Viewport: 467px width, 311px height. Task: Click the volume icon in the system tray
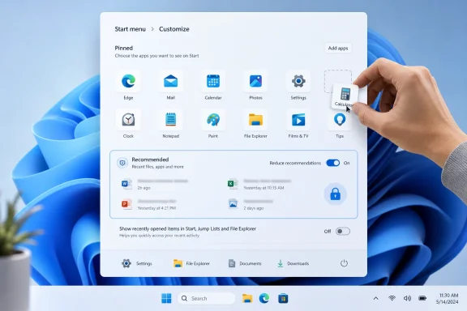407,298
